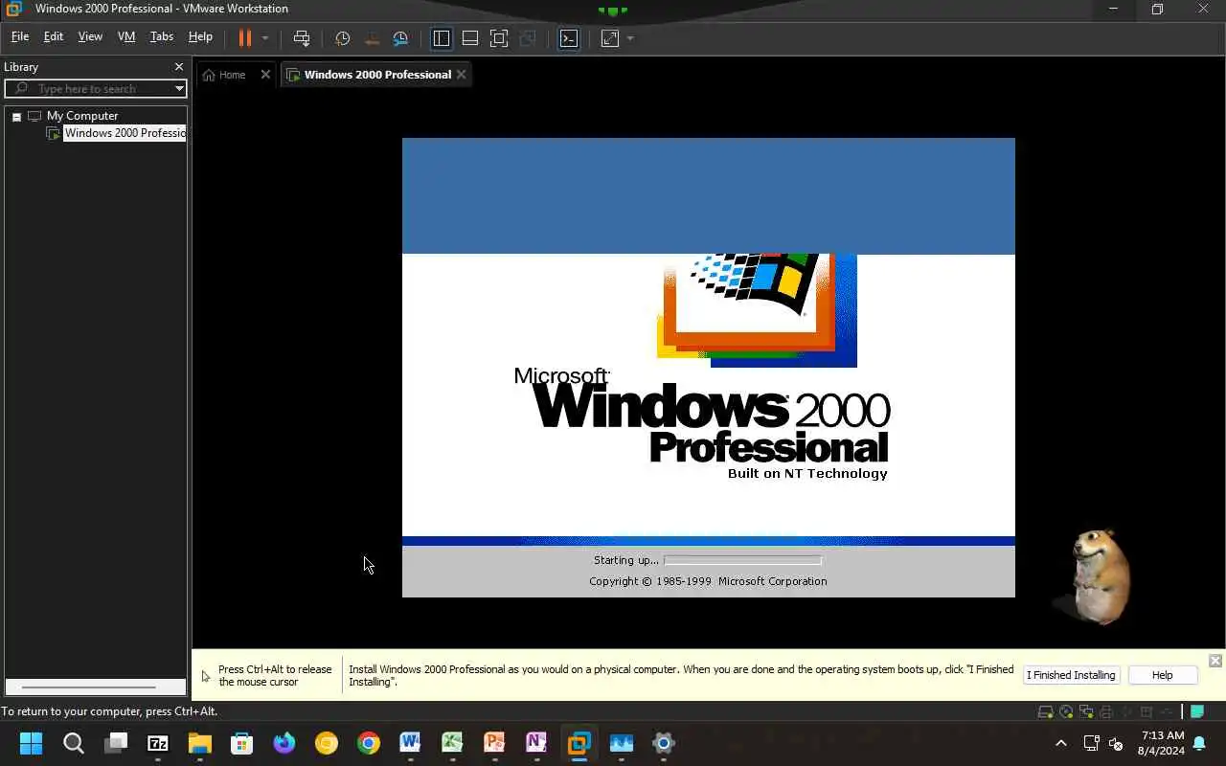The width and height of the screenshot is (1226, 766).
Task: Open Microsoft Word from the taskbar
Action: tap(410, 743)
